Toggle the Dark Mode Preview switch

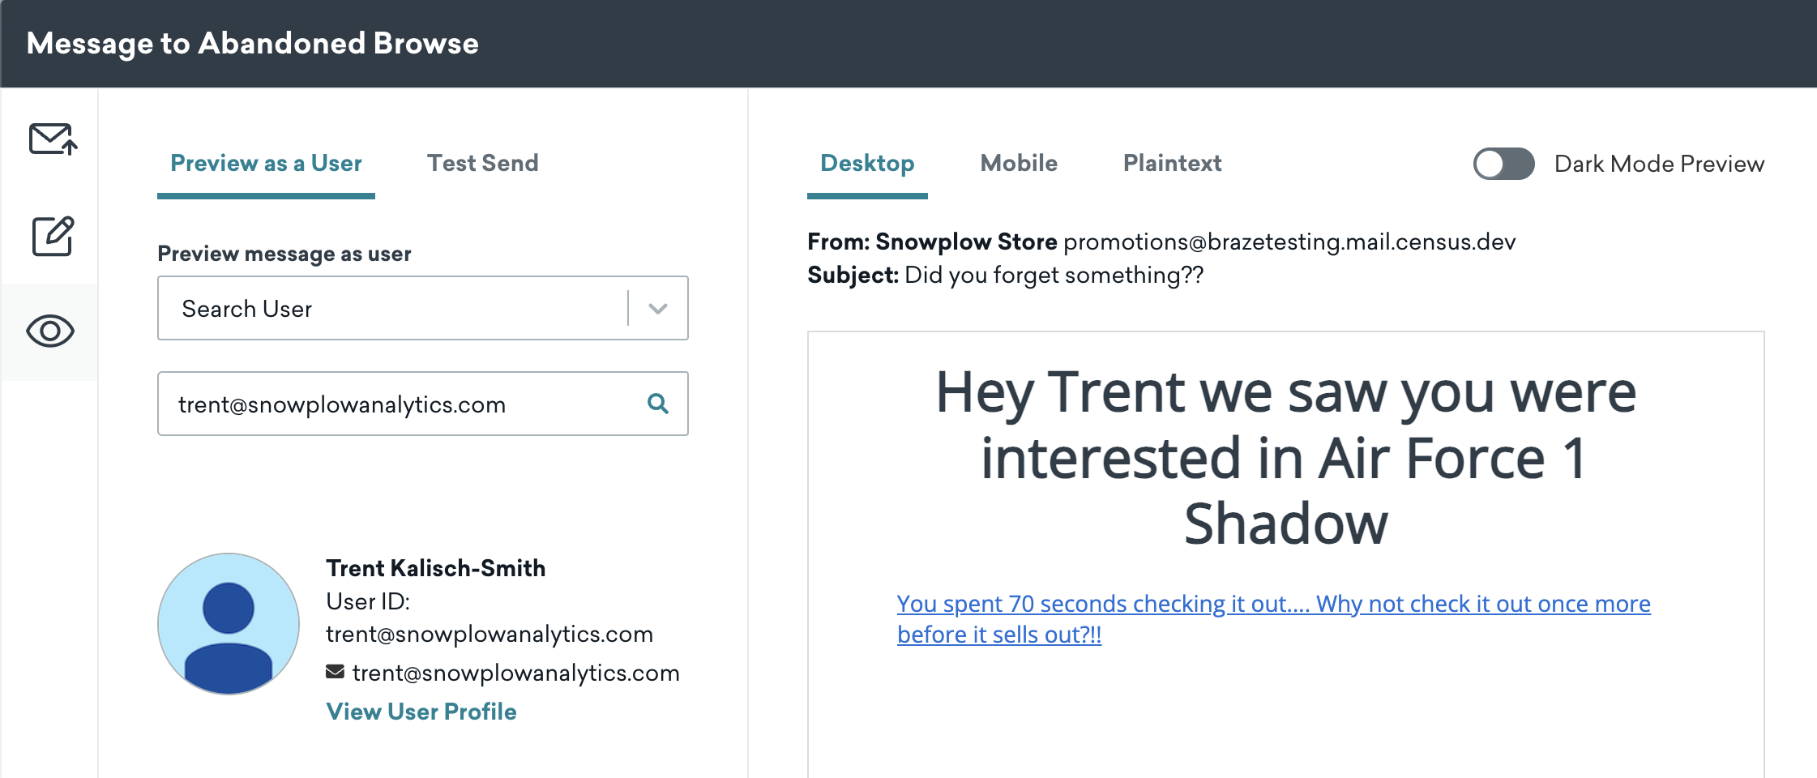click(1503, 164)
